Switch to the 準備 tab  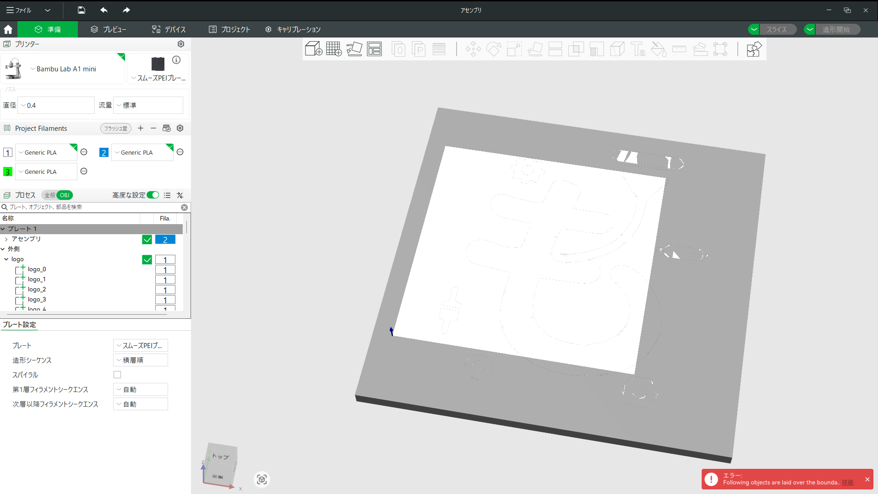pyautogui.click(x=48, y=29)
